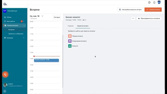
Task: Open Настройка комнаты встреч
Action: (130, 10)
